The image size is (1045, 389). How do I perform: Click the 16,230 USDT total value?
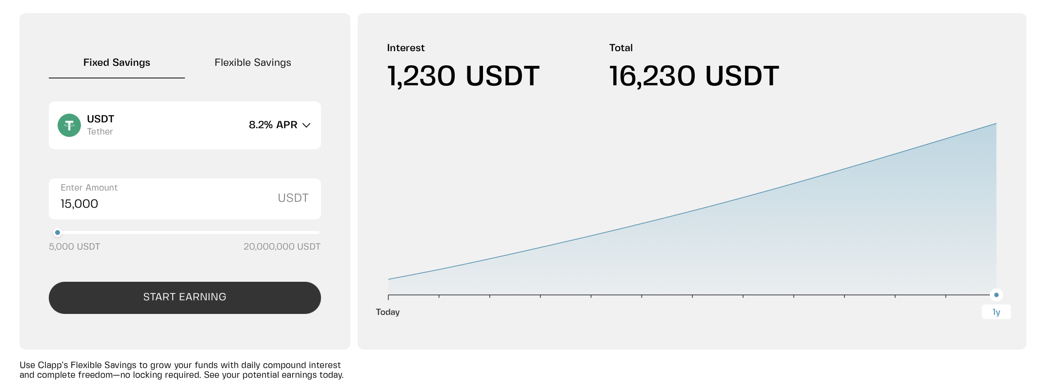(694, 76)
